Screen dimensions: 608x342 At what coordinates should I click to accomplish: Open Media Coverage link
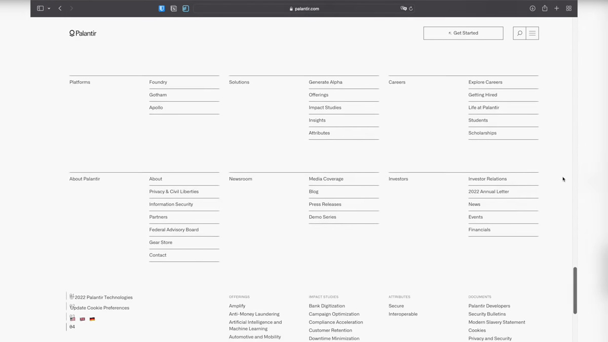[326, 179]
